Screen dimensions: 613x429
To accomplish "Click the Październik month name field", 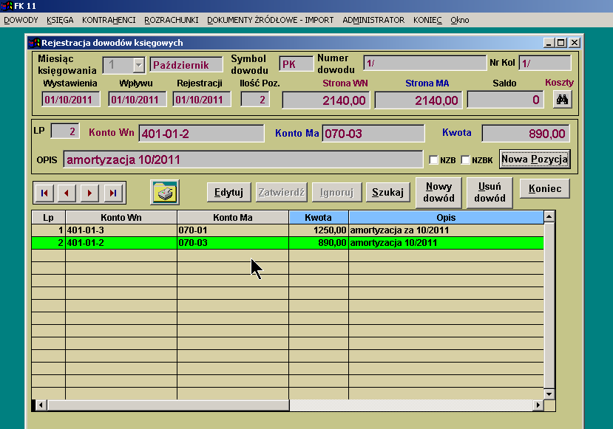I will (186, 65).
